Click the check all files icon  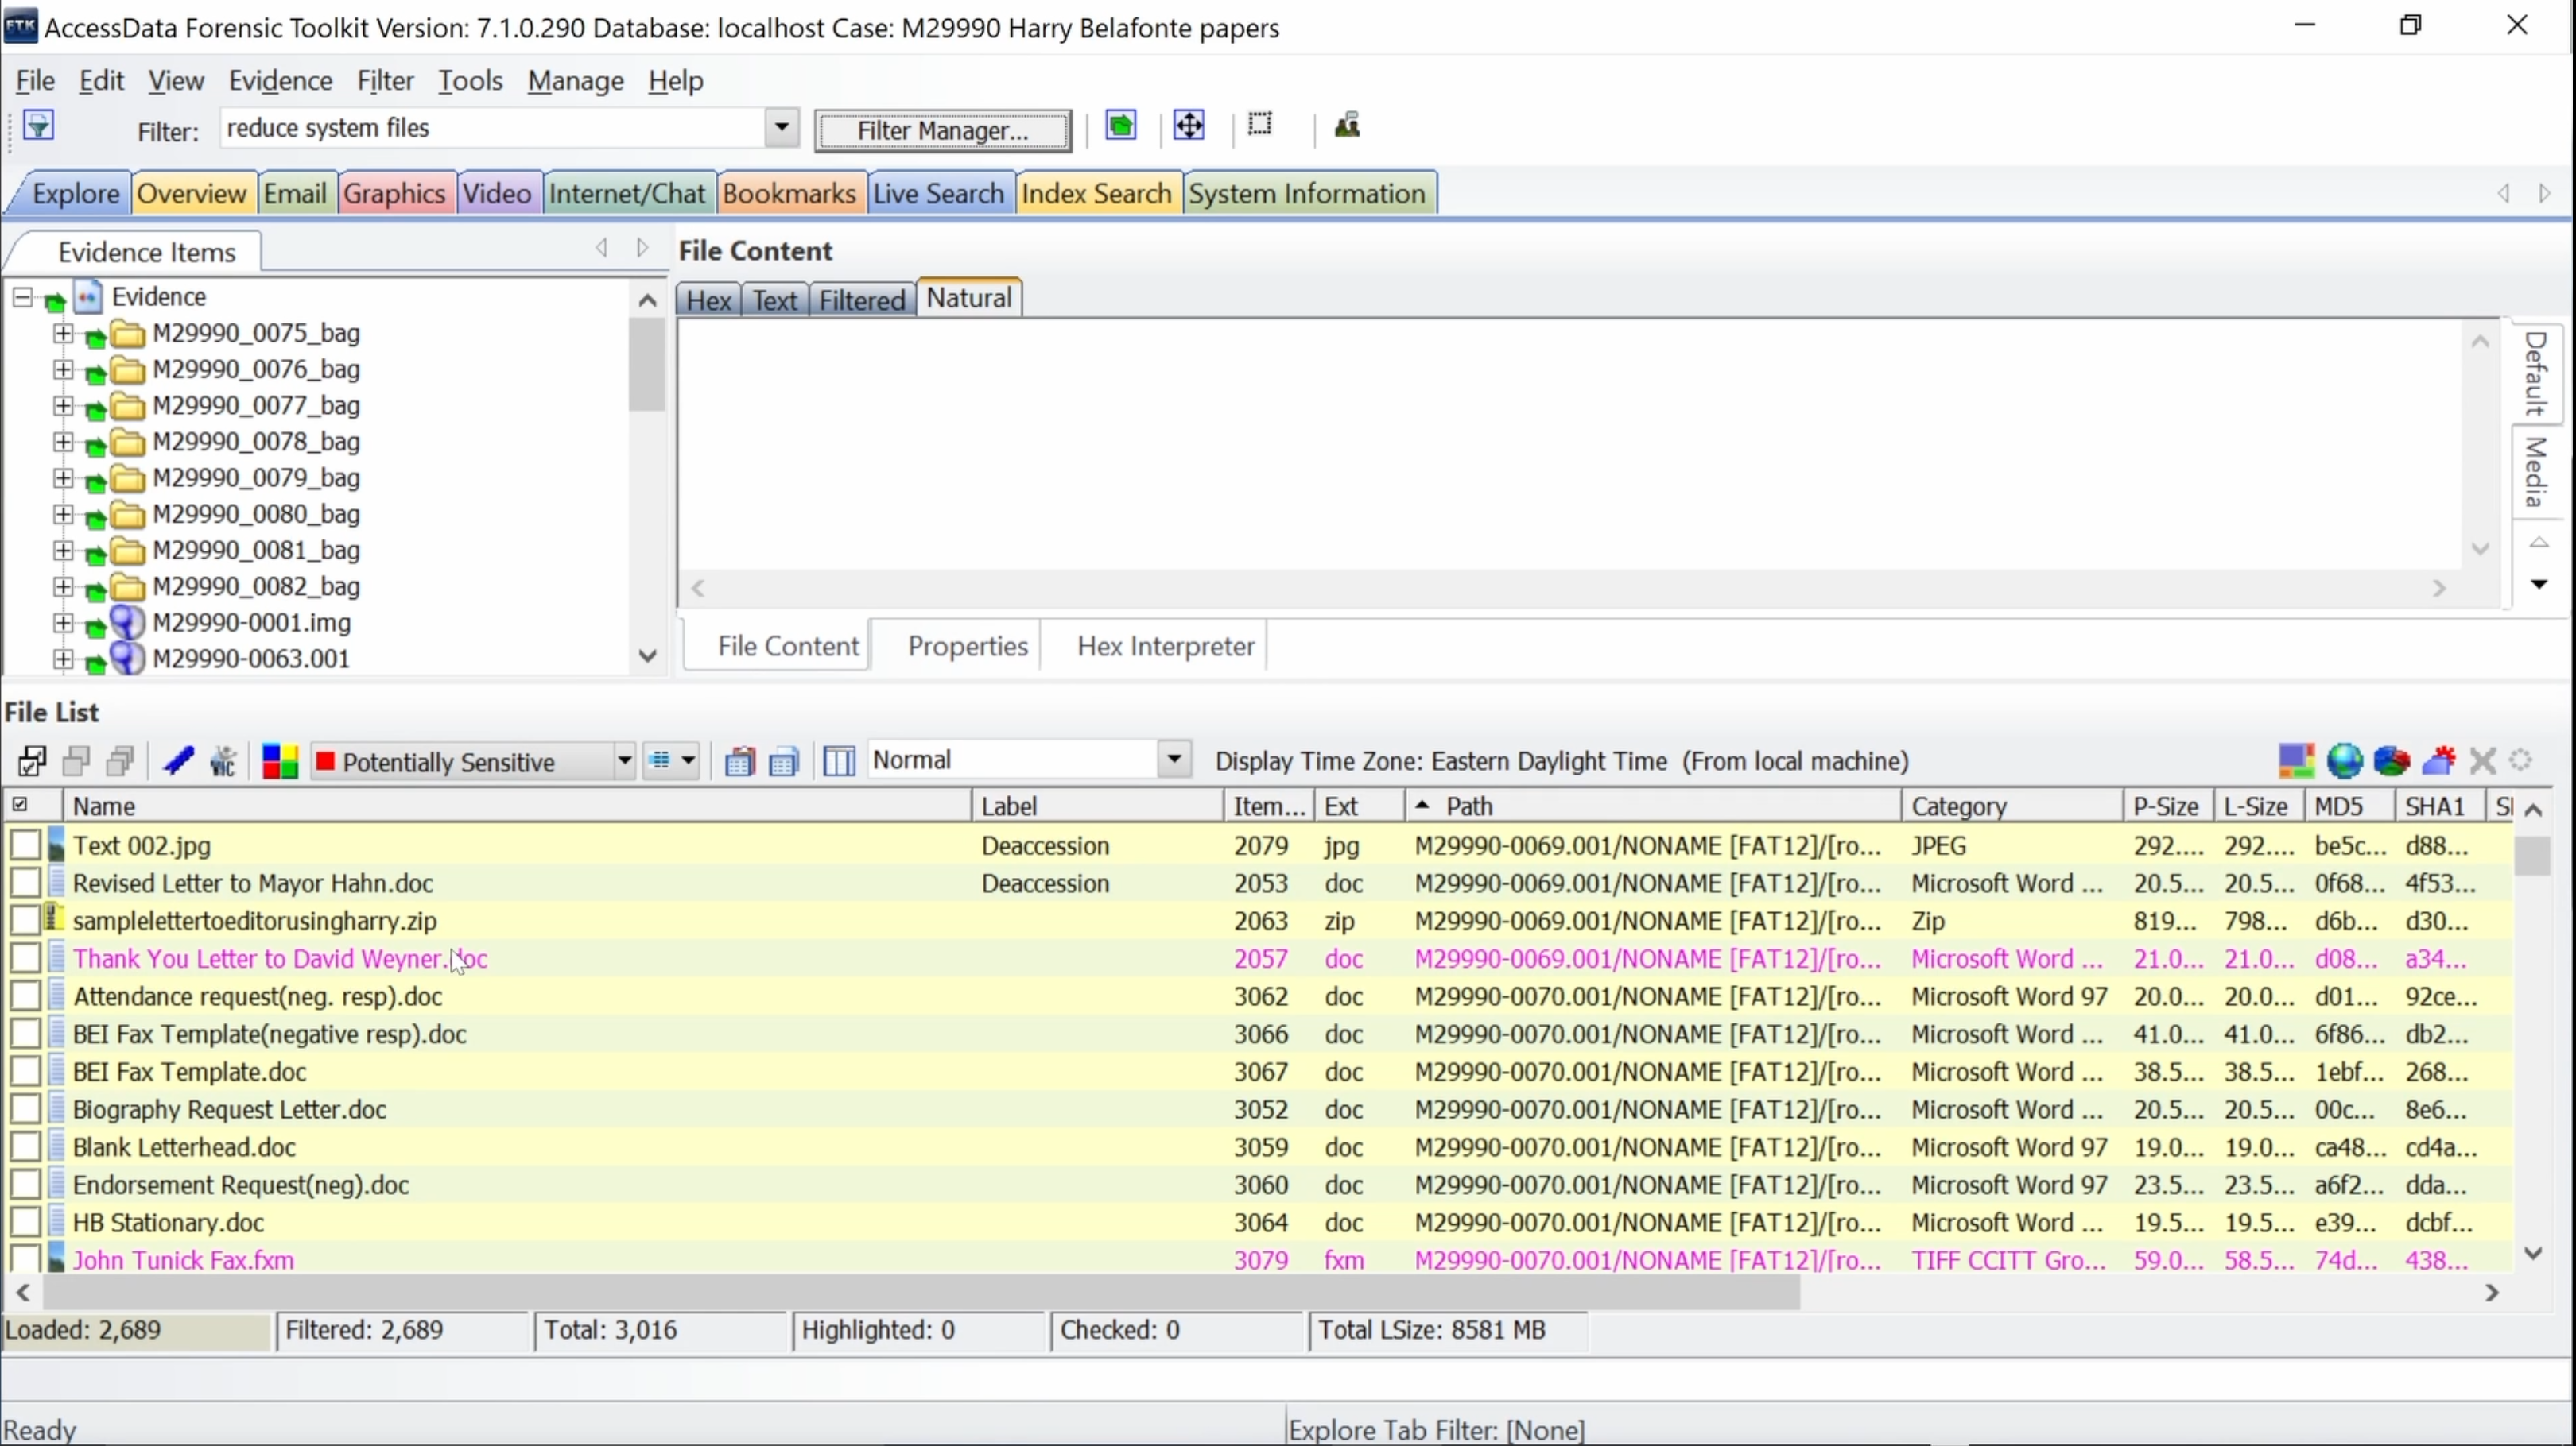point(32,761)
